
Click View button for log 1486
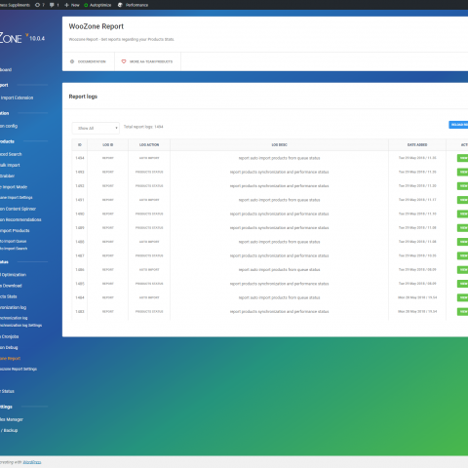tap(463, 270)
